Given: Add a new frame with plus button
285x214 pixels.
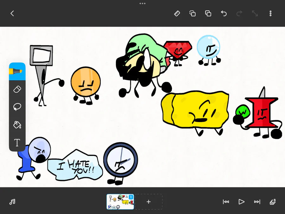Looking at the screenshot, I should [149, 202].
